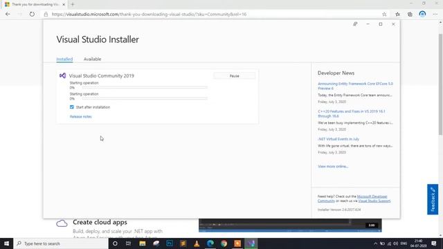Pause the Visual Studio Community 2019 installation
The image size is (443, 249).
coord(234,76)
